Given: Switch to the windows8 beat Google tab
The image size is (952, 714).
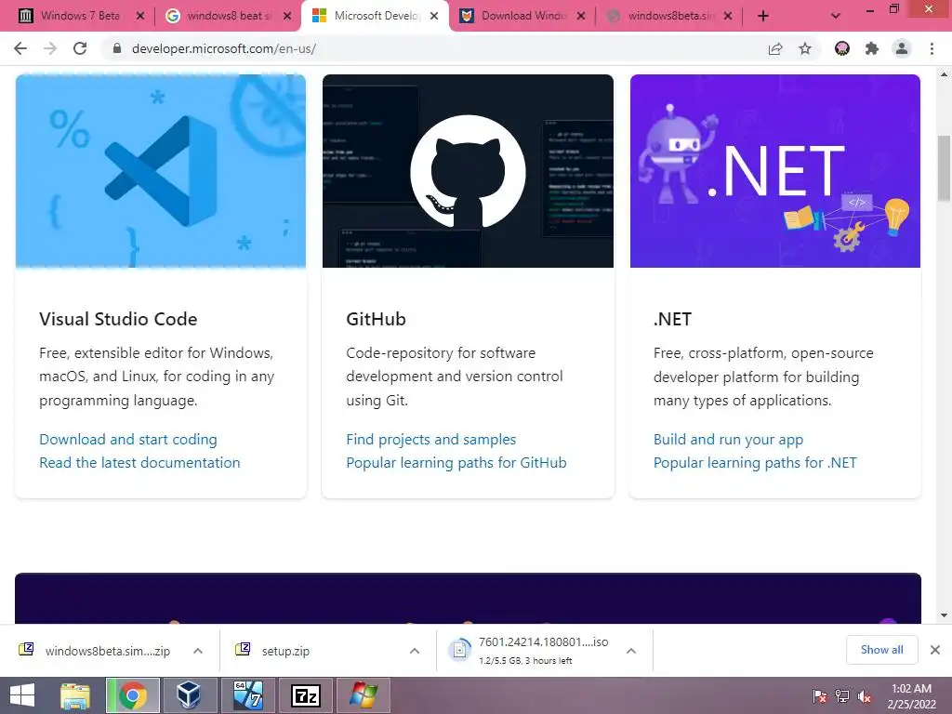Looking at the screenshot, I should click(229, 16).
